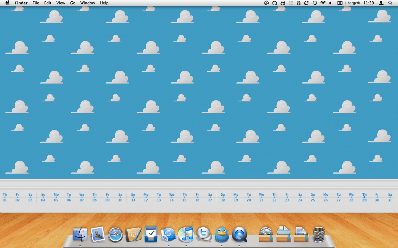Open the blue C app icon in Dock
Screen dimensions: 398x248
point(168,235)
